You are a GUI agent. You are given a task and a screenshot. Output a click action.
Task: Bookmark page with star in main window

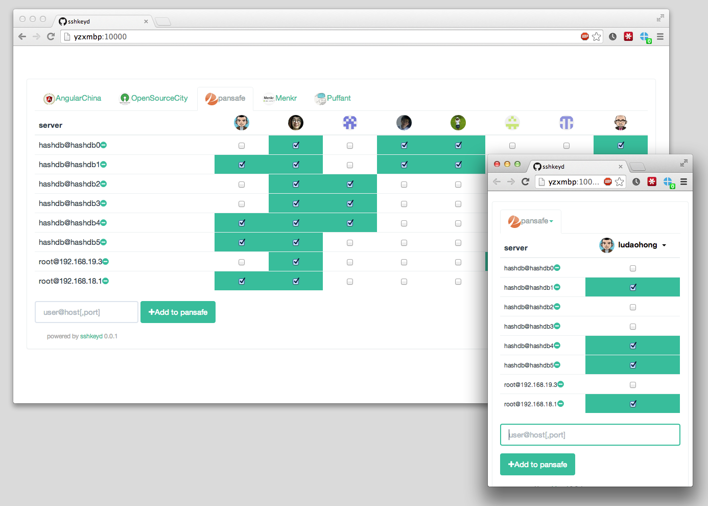pyautogui.click(x=597, y=37)
